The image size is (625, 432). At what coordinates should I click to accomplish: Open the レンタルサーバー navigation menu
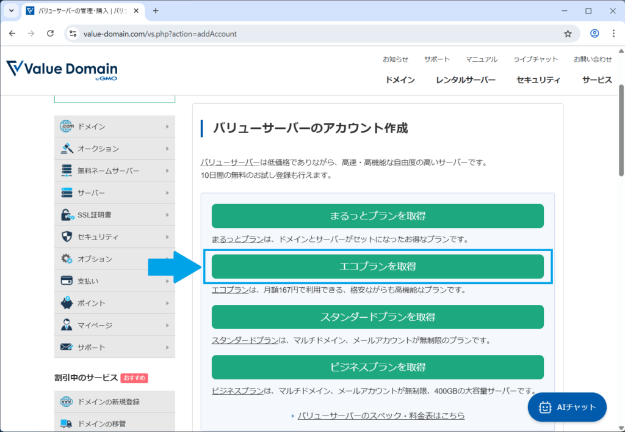(x=465, y=80)
